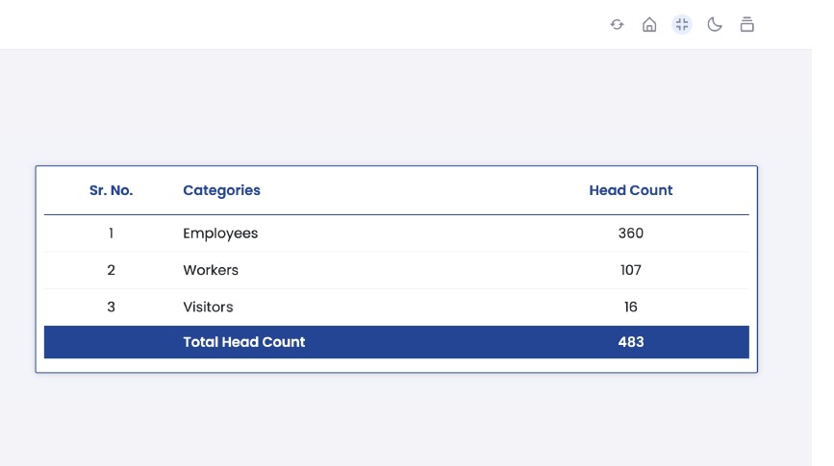The width and height of the screenshot is (834, 466).
Task: Select the Workers category row
Action: 211,270
